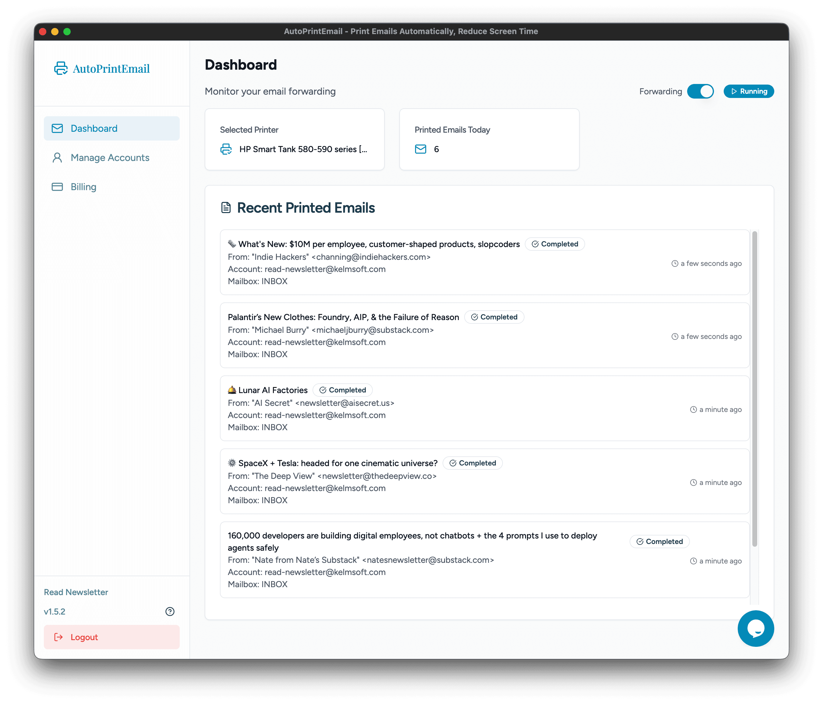Click the document icon beside Recent Printed Emails
Screen dimensions: 823x704
point(226,207)
